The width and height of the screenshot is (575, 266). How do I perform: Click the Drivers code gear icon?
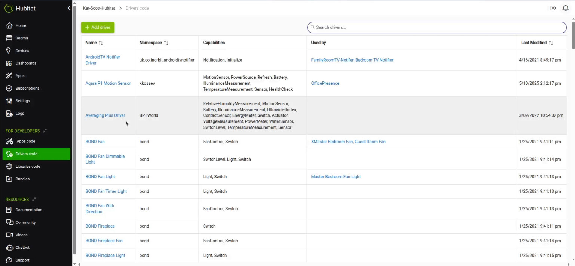9,154
